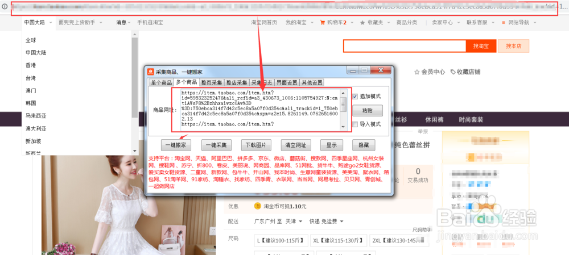Image resolution: width=569 pixels, height=255 pixels.
Task: Select size L【建议100-115斤】
Action: (x=282, y=240)
